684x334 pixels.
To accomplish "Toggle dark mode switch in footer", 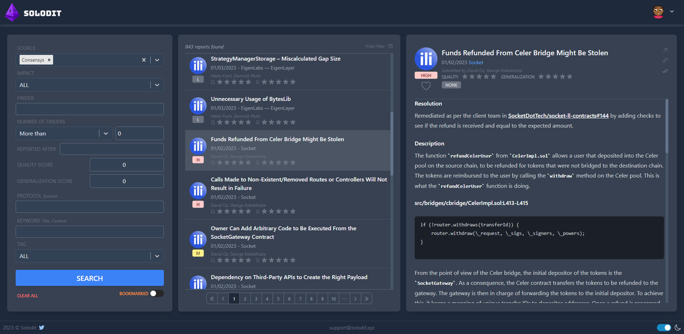I will [664, 327].
